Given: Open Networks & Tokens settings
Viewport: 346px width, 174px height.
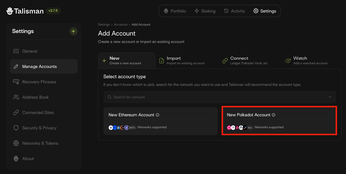Looking at the screenshot, I should coord(44,143).
